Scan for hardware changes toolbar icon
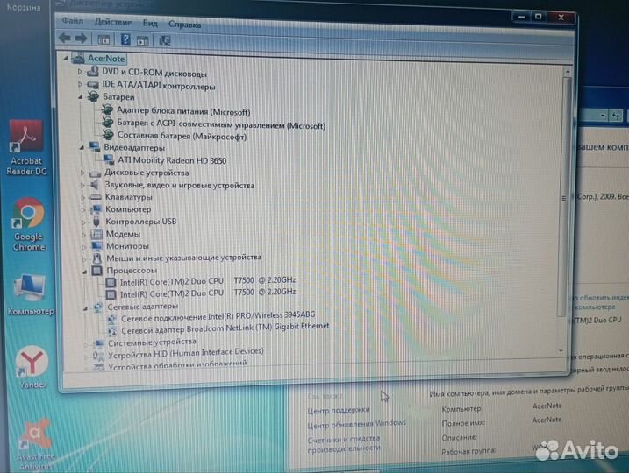 point(164,40)
